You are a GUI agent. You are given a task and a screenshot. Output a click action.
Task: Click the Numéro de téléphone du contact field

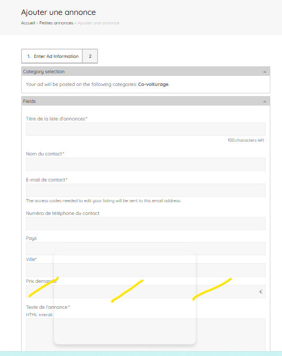tap(145, 224)
